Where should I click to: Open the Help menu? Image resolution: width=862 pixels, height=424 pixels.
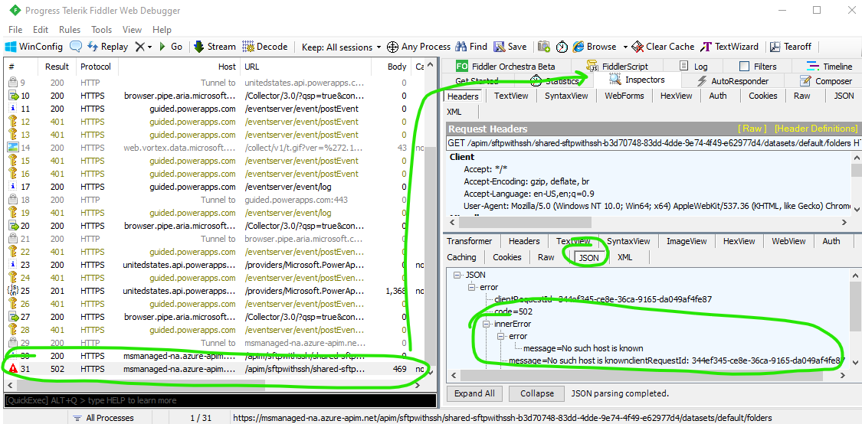pos(162,30)
